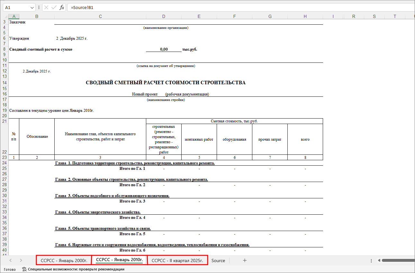Click the Cancel X icon in formula bar
The image size is (415, 273).
tap(46, 7)
